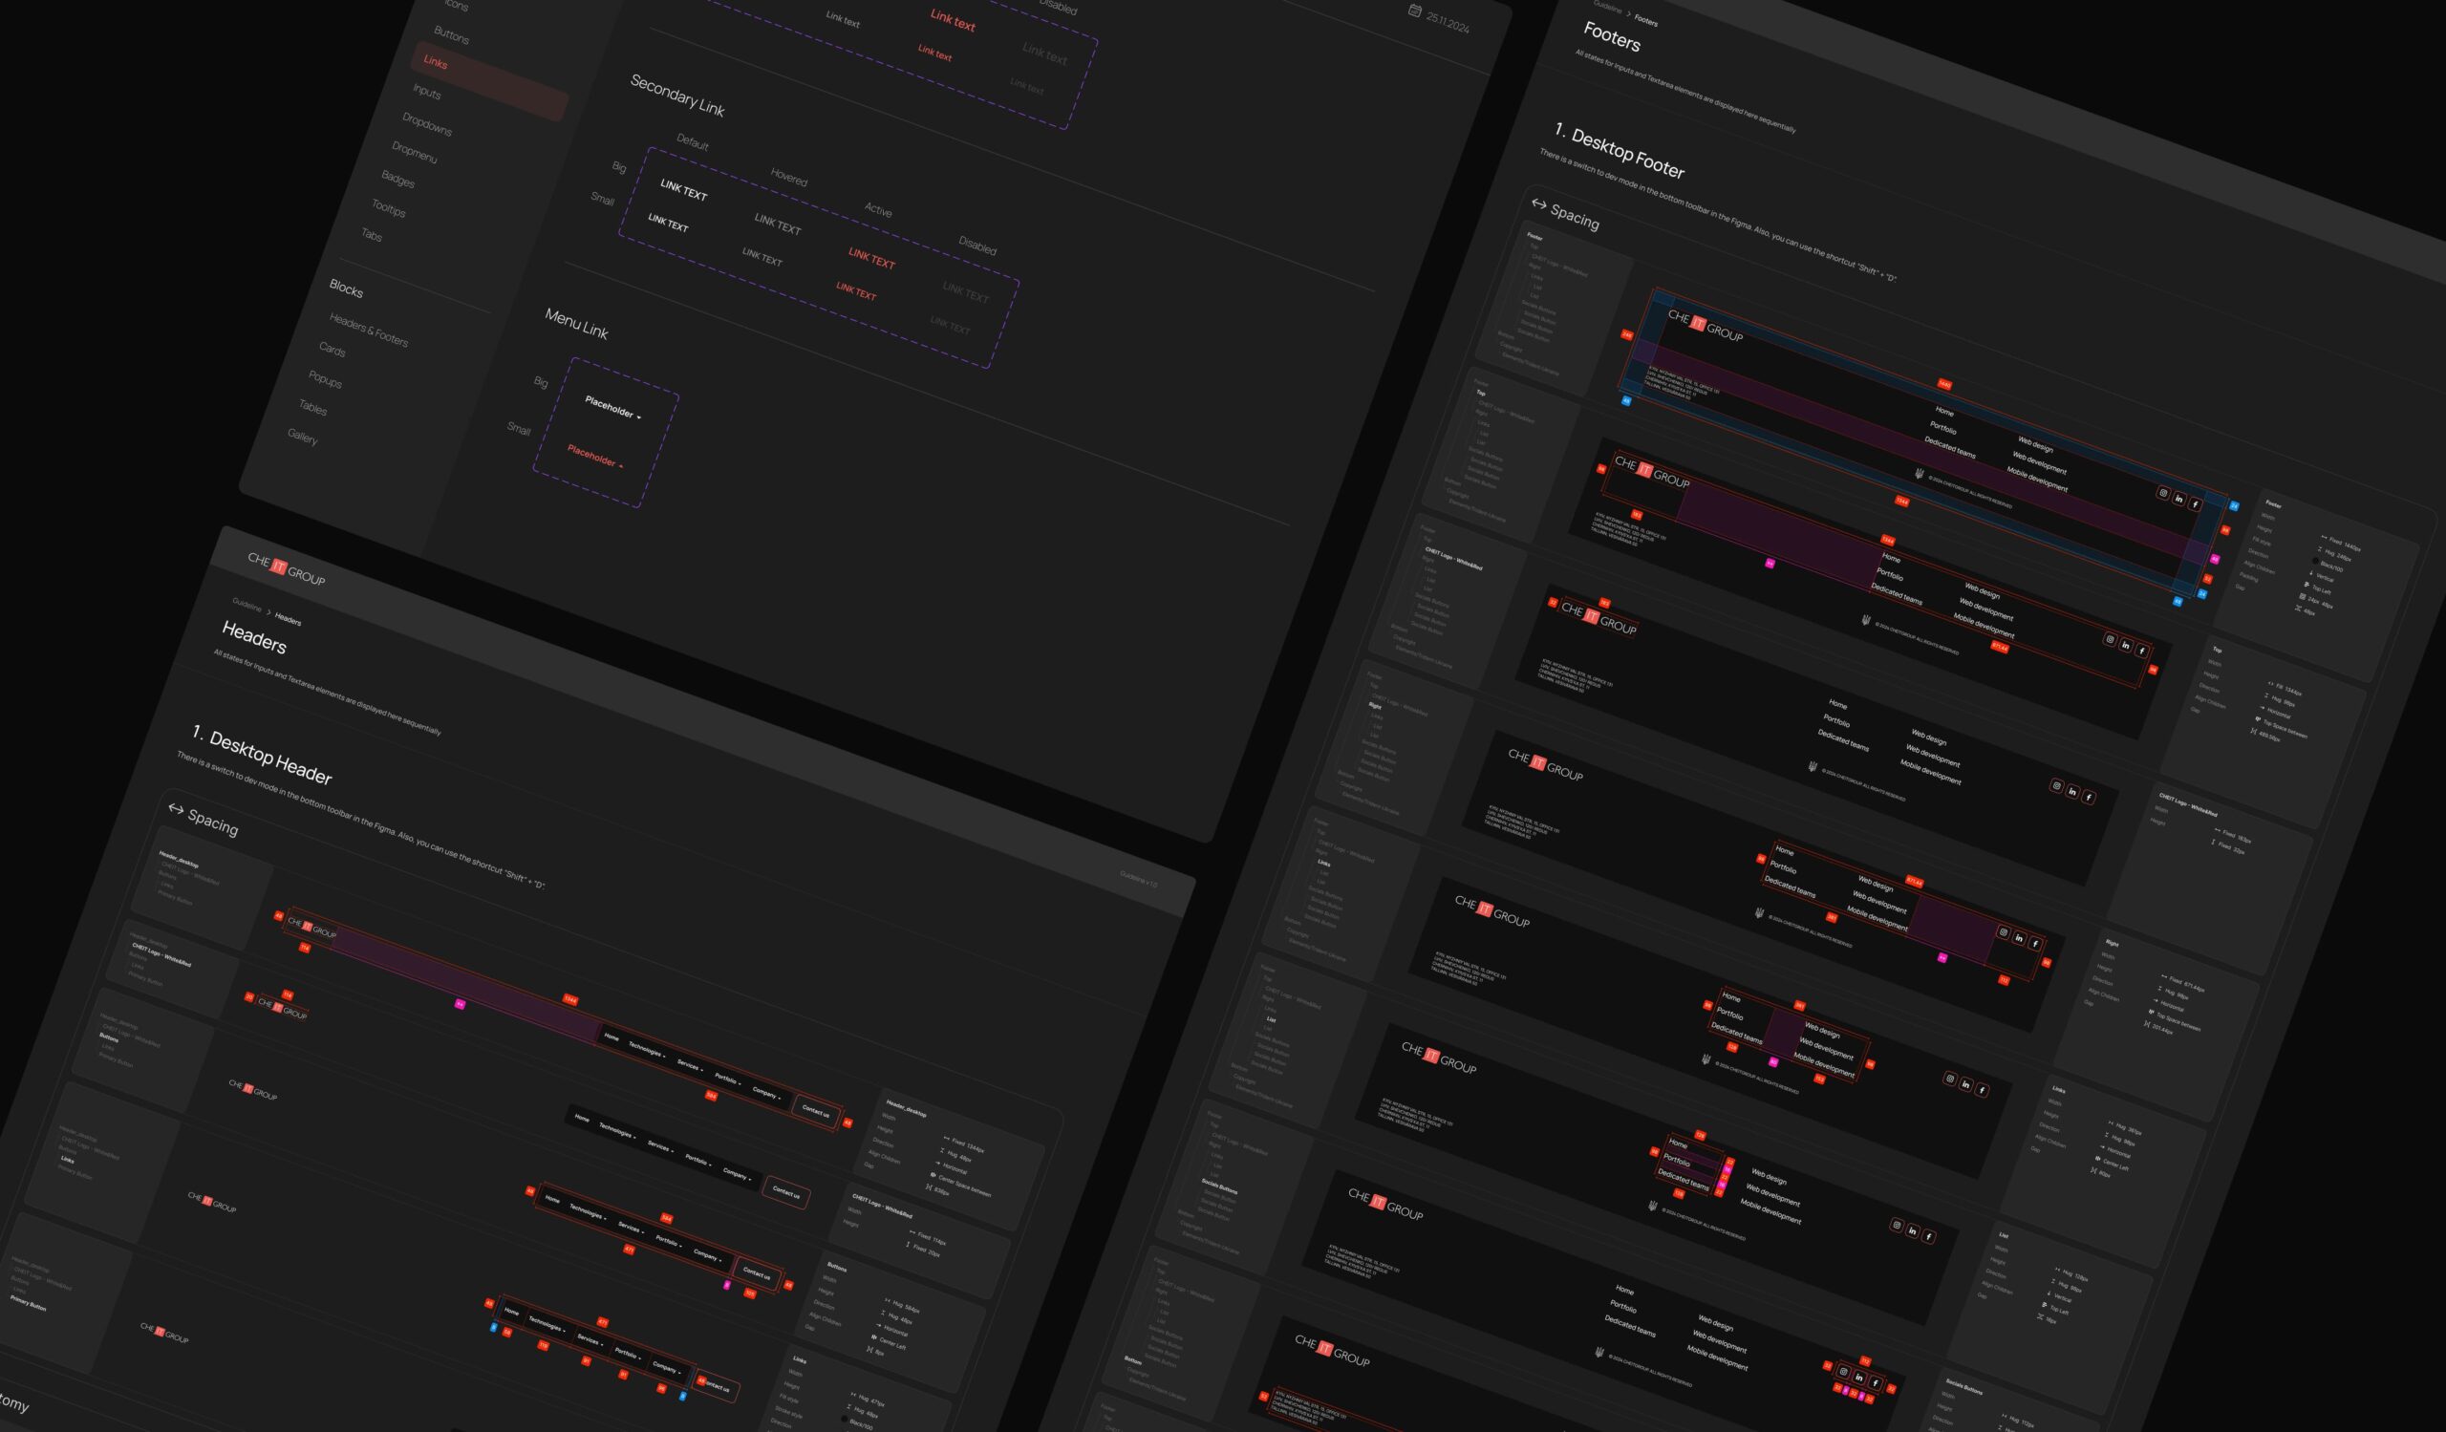Collapse the red Placeholder menu link dropdown

coord(595,456)
